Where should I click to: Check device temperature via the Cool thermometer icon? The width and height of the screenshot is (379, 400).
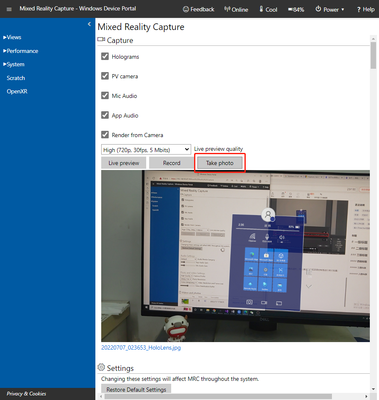(260, 9)
